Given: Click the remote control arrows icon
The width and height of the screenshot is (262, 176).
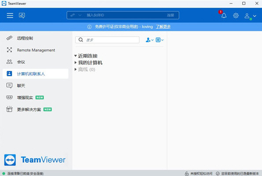Looking at the screenshot, I should click(x=9, y=38).
